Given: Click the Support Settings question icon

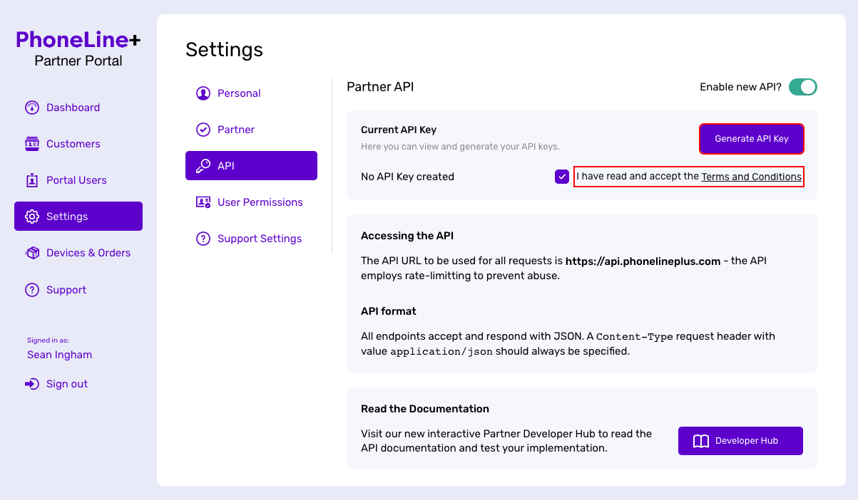Looking at the screenshot, I should tap(203, 239).
